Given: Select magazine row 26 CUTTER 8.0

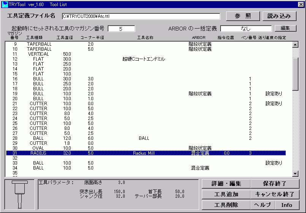Looking at the screenshot, I should click(146, 128).
